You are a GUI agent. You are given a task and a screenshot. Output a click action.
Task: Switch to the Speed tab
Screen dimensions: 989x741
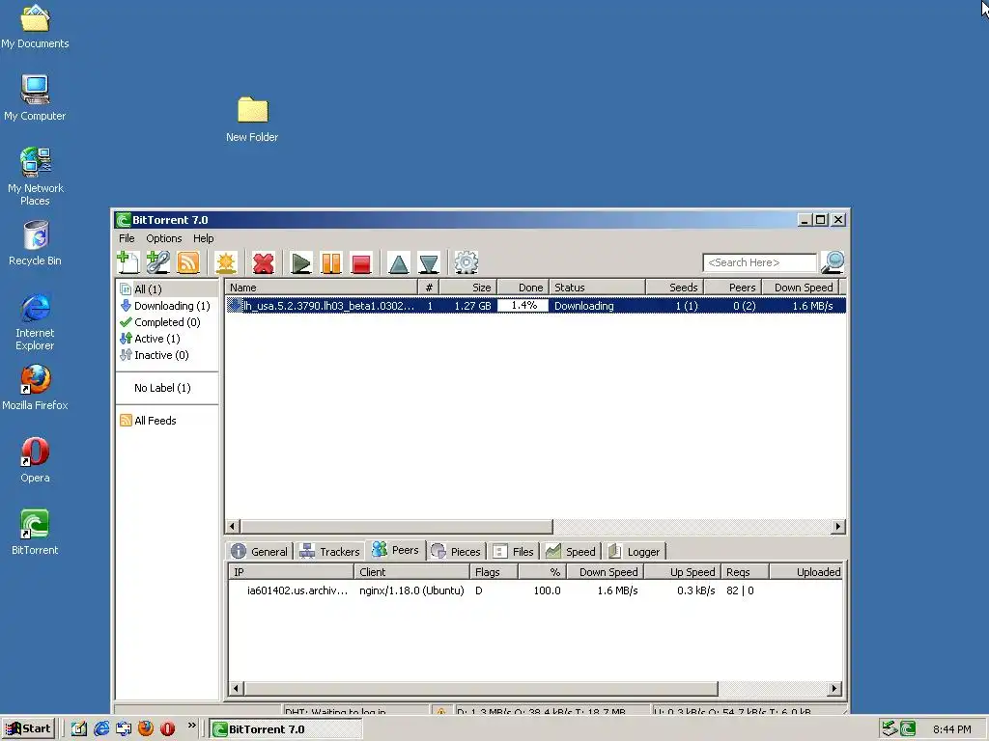(x=571, y=551)
